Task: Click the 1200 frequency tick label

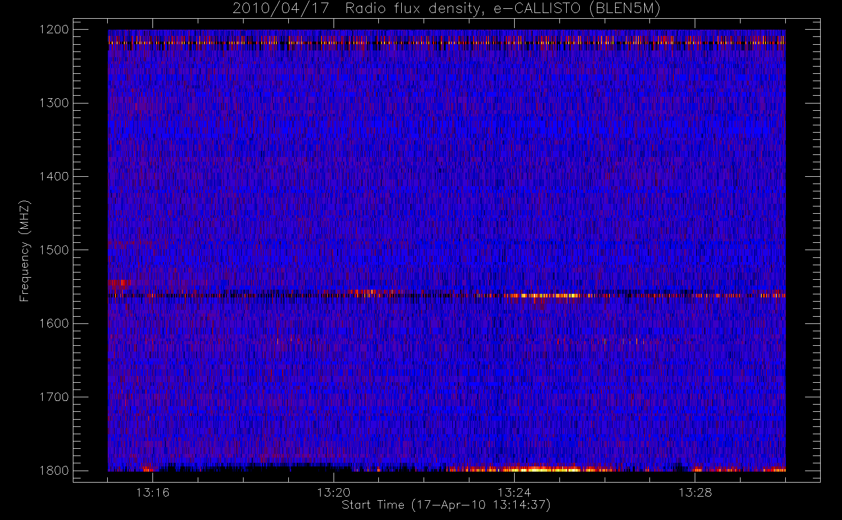Action: [x=54, y=30]
